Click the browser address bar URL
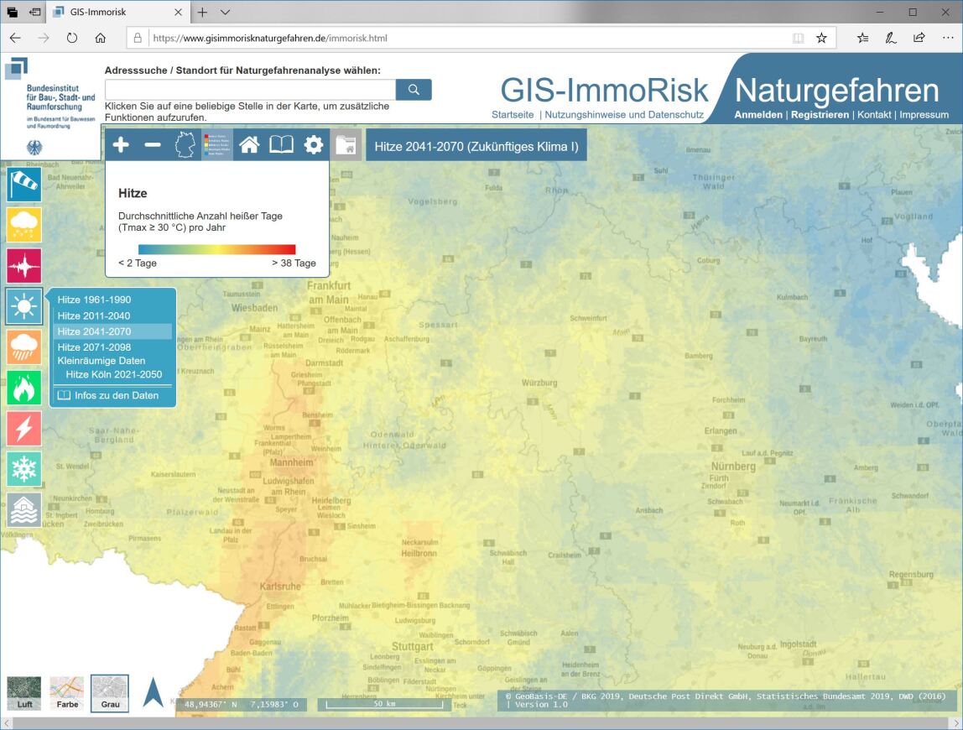Screen dimensions: 963x730 click(270, 38)
